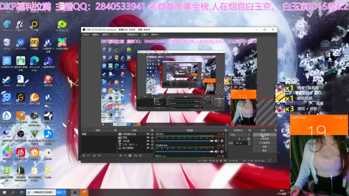This screenshot has height=196, width=349.
Task: Open the League of Legends desktop icon
Action: point(21,174)
